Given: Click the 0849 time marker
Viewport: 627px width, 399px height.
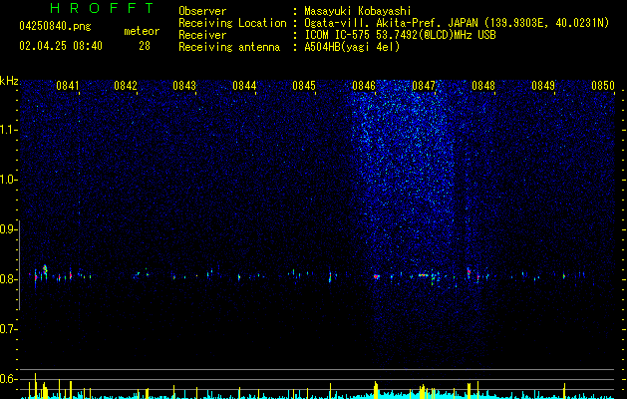Looking at the screenshot, I should (543, 86).
